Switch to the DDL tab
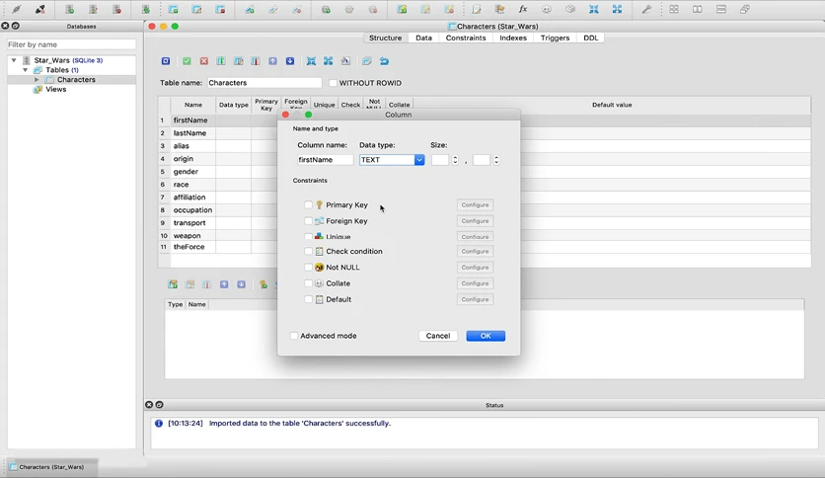 pyautogui.click(x=591, y=38)
